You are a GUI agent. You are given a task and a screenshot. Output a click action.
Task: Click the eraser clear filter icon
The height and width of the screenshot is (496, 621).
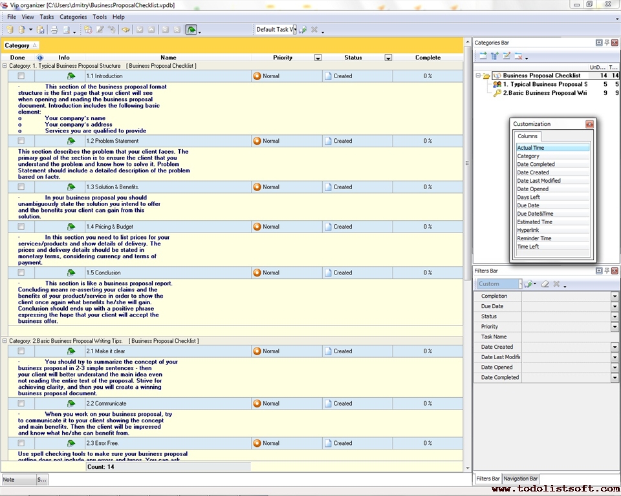[x=545, y=284]
